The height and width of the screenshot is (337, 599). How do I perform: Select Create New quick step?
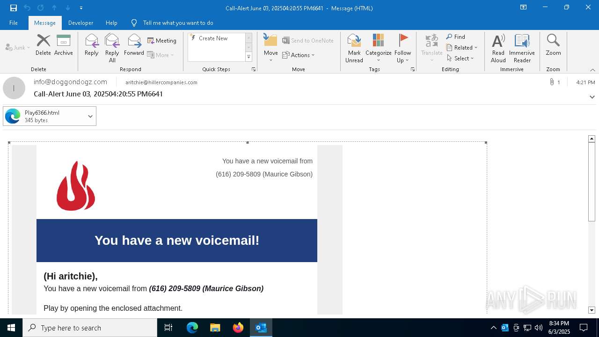pos(213,38)
